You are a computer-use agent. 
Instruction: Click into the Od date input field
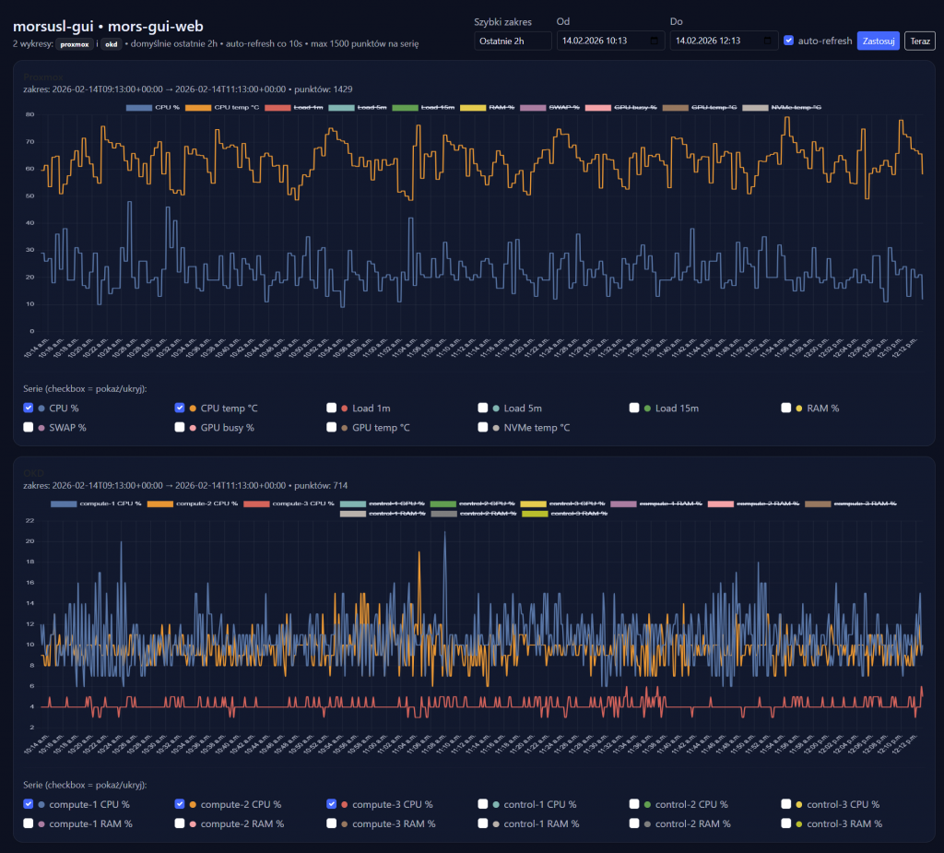tap(599, 41)
